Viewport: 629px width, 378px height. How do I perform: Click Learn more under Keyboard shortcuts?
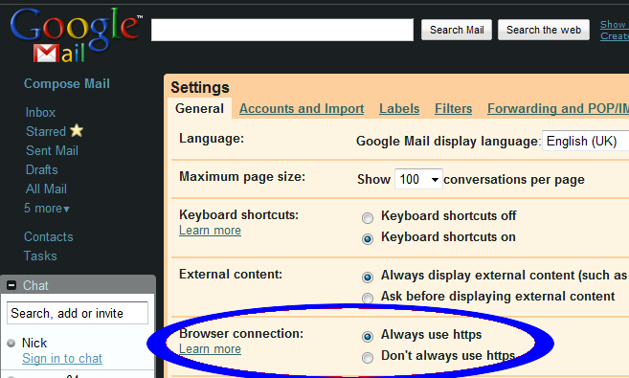click(x=210, y=230)
